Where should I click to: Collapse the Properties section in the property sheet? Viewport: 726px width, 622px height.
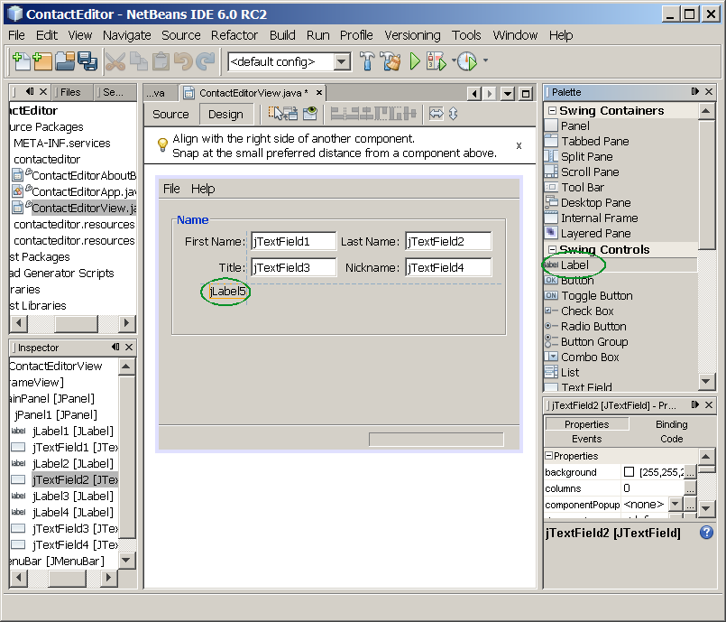pos(548,456)
